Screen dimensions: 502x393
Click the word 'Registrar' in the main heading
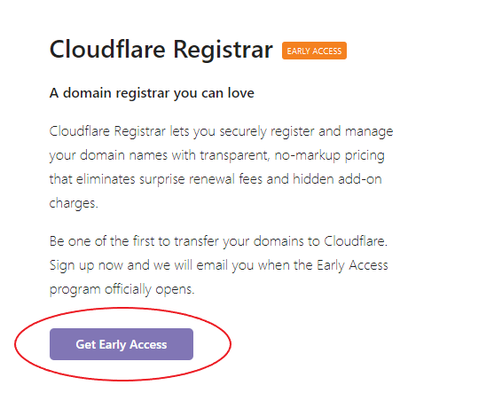pos(223,51)
